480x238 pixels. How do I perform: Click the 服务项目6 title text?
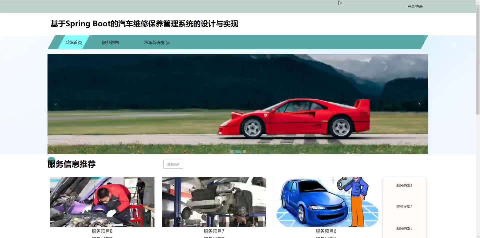tap(326, 231)
